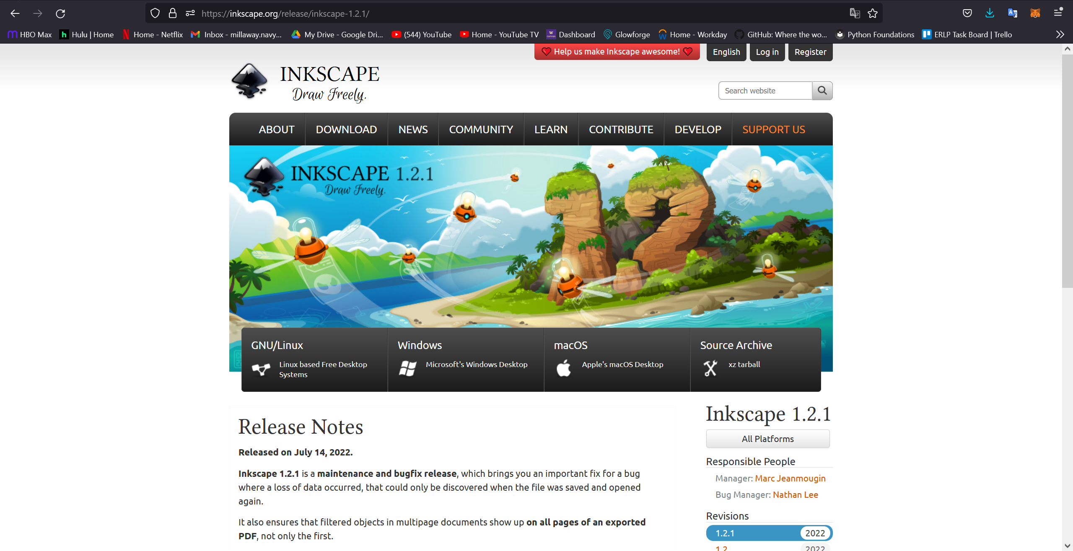The height and width of the screenshot is (551, 1073).
Task: Select the GNU/Linux download heading
Action: [277, 345]
